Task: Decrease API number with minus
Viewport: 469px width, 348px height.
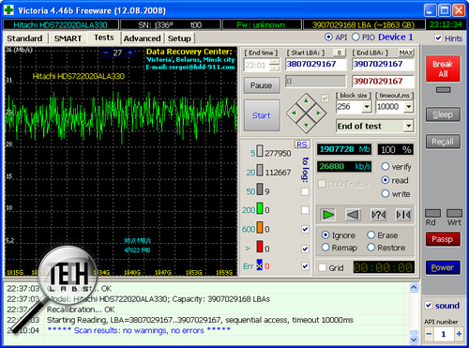Action: (x=429, y=334)
